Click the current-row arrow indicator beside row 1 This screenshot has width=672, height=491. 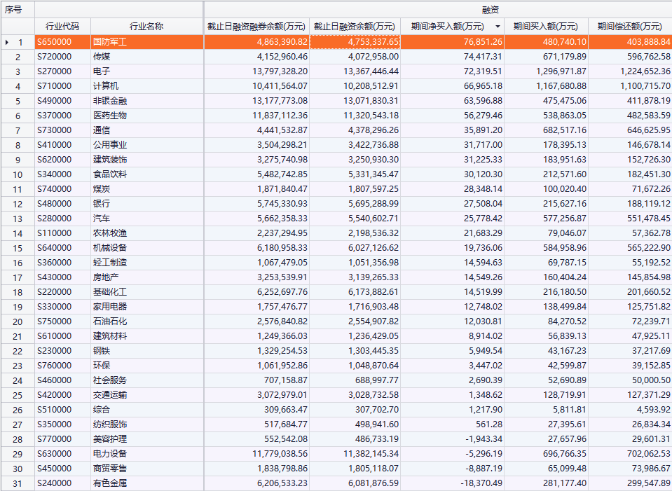click(7, 42)
